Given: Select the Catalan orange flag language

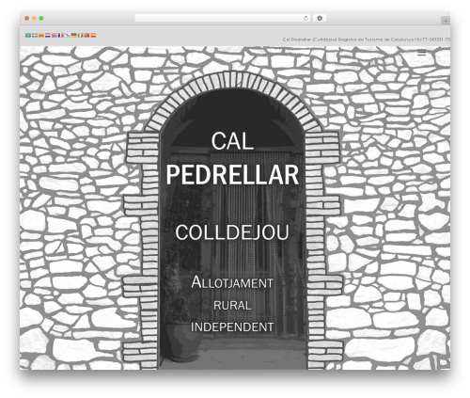Looking at the screenshot, I should pyautogui.click(x=41, y=35).
